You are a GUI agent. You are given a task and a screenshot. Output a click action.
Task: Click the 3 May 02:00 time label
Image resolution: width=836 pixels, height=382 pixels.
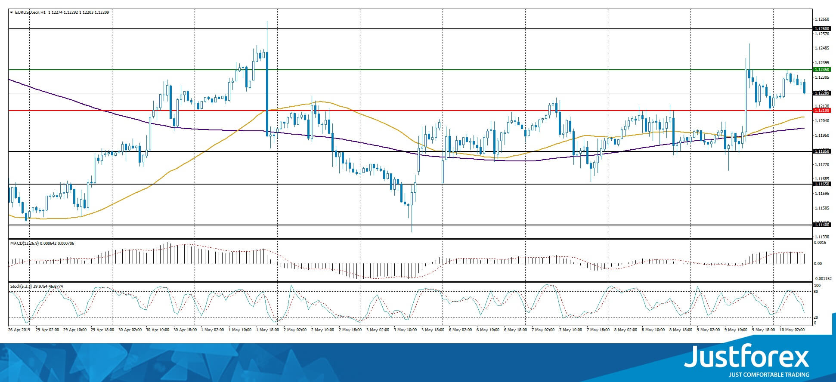378,330
